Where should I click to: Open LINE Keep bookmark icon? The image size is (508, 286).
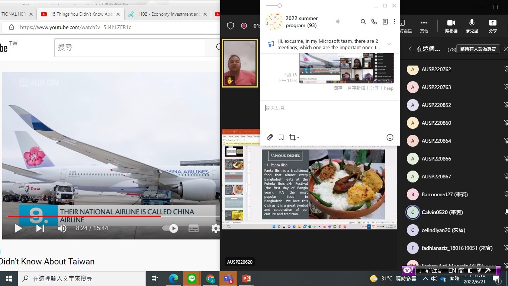(x=281, y=137)
